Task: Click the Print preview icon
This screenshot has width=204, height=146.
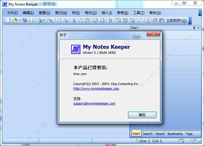Action: point(59,20)
